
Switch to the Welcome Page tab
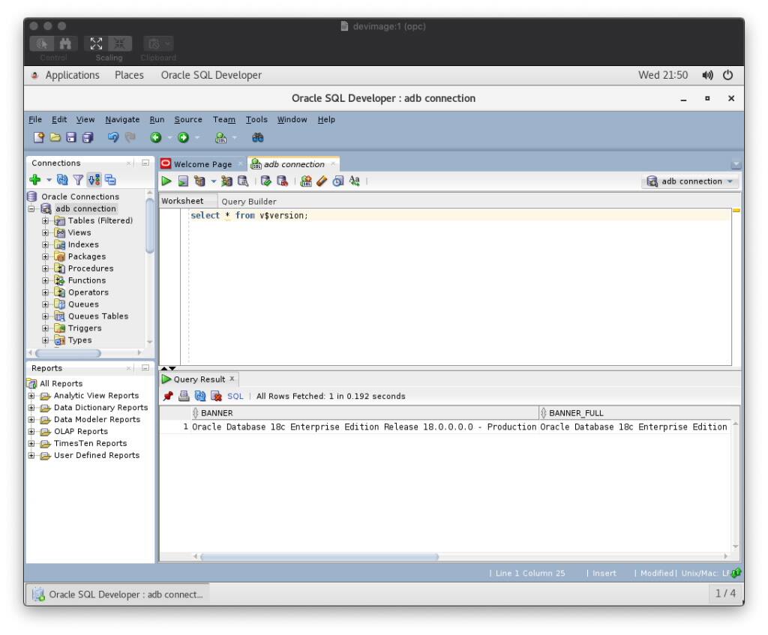click(x=202, y=164)
